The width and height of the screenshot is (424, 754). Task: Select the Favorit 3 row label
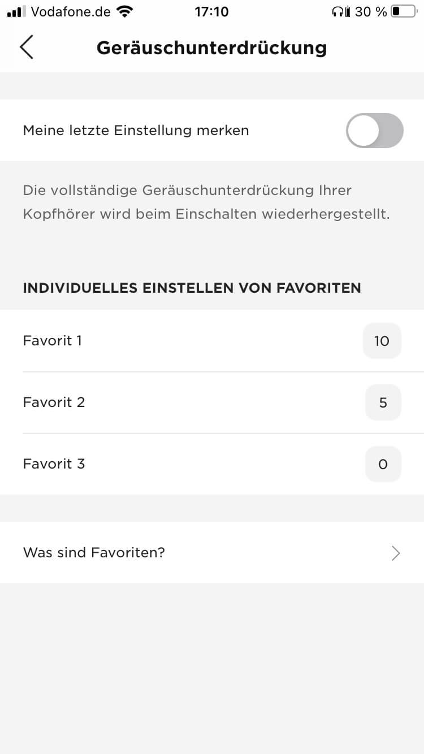tap(54, 464)
